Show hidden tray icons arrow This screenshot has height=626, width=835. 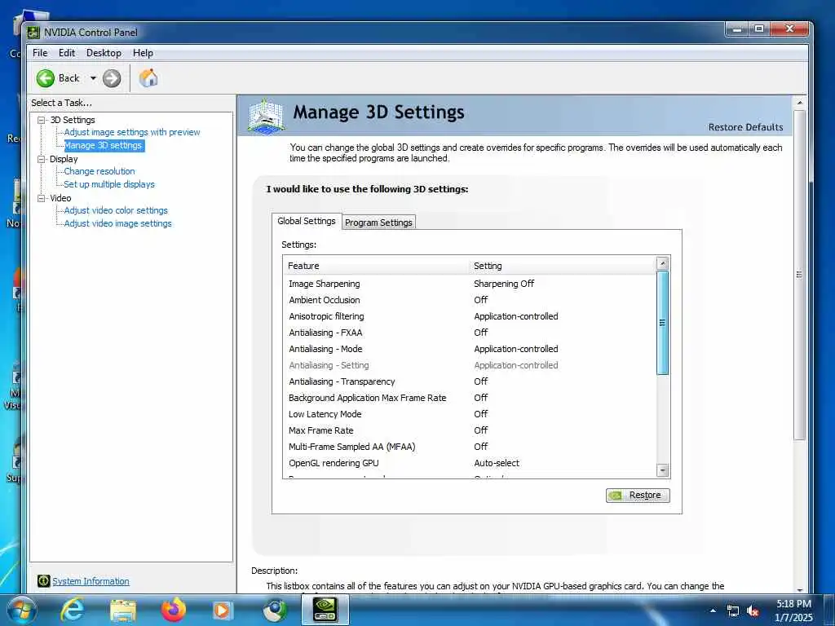[713, 611]
